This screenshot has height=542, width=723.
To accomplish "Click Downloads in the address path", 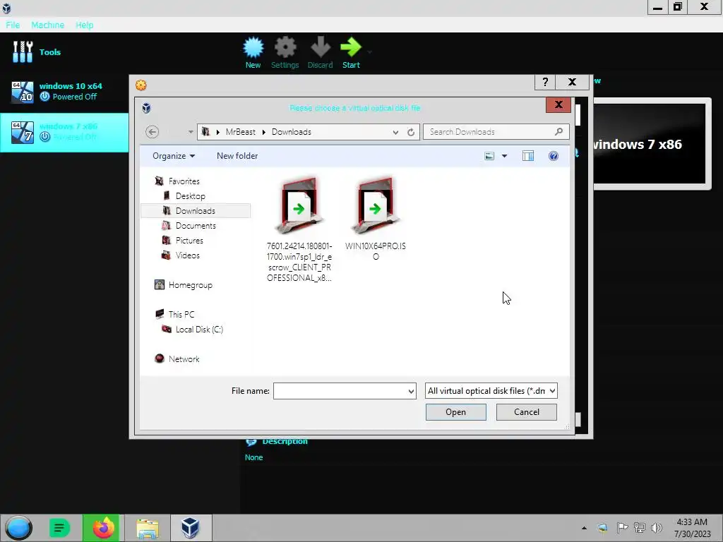I will (291, 132).
